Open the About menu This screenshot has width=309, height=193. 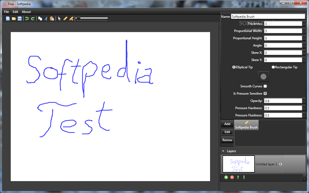[26, 12]
